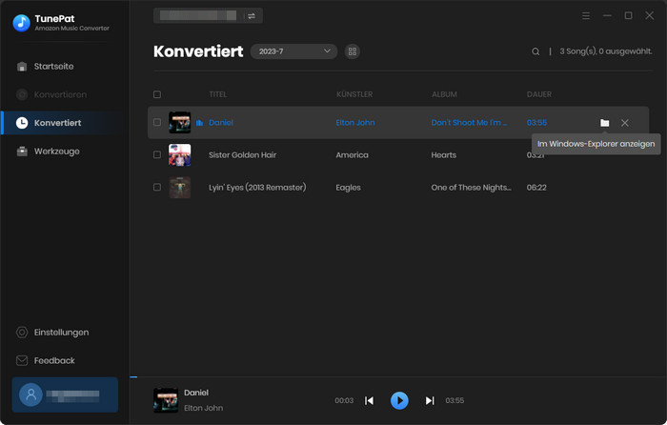Click the user avatar icon
The height and width of the screenshot is (425, 667).
30,395
